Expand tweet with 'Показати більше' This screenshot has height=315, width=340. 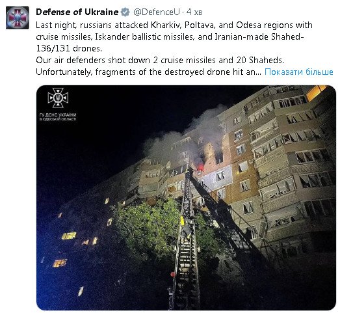click(x=299, y=72)
